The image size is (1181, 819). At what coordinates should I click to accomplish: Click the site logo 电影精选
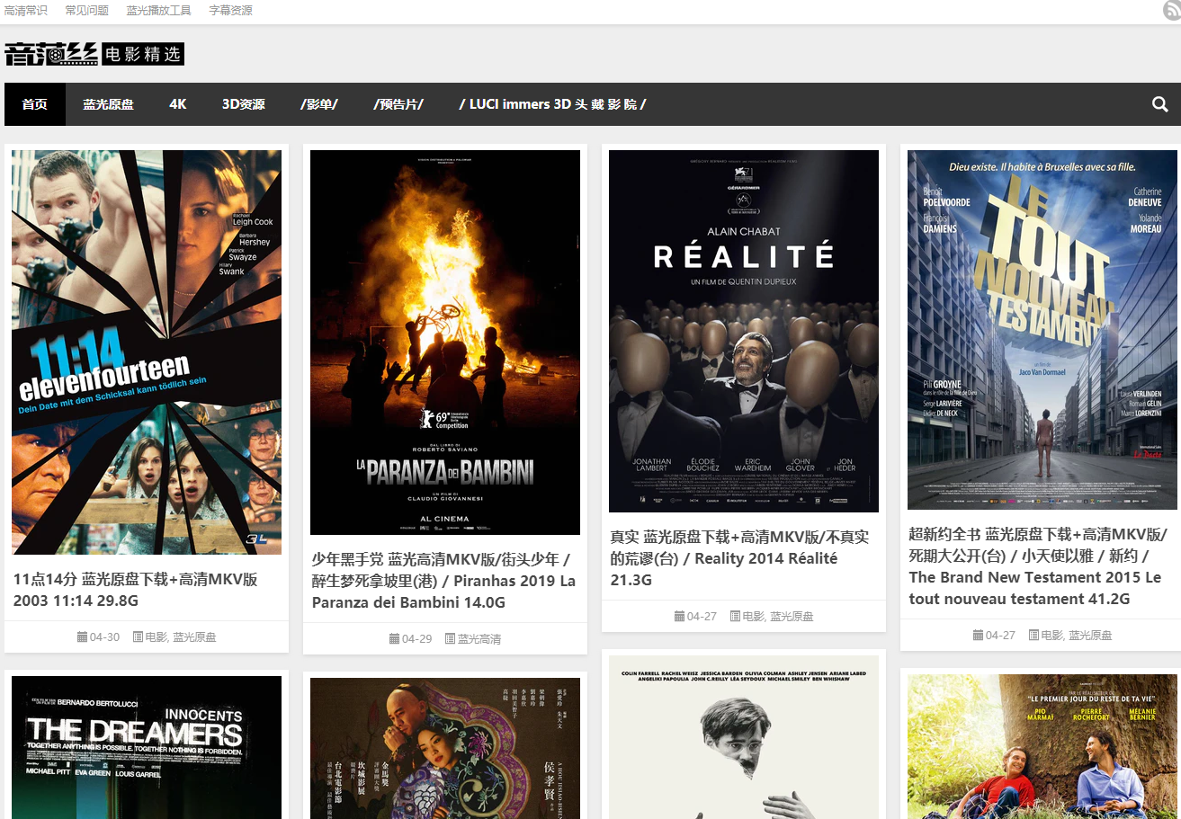pyautogui.click(x=94, y=54)
